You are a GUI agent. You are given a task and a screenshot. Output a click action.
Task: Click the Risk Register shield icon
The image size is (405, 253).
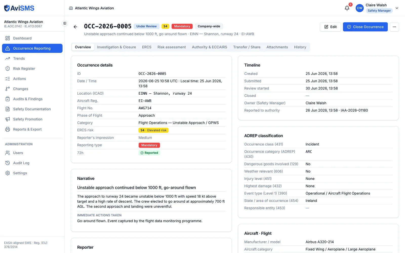pyautogui.click(x=8, y=69)
